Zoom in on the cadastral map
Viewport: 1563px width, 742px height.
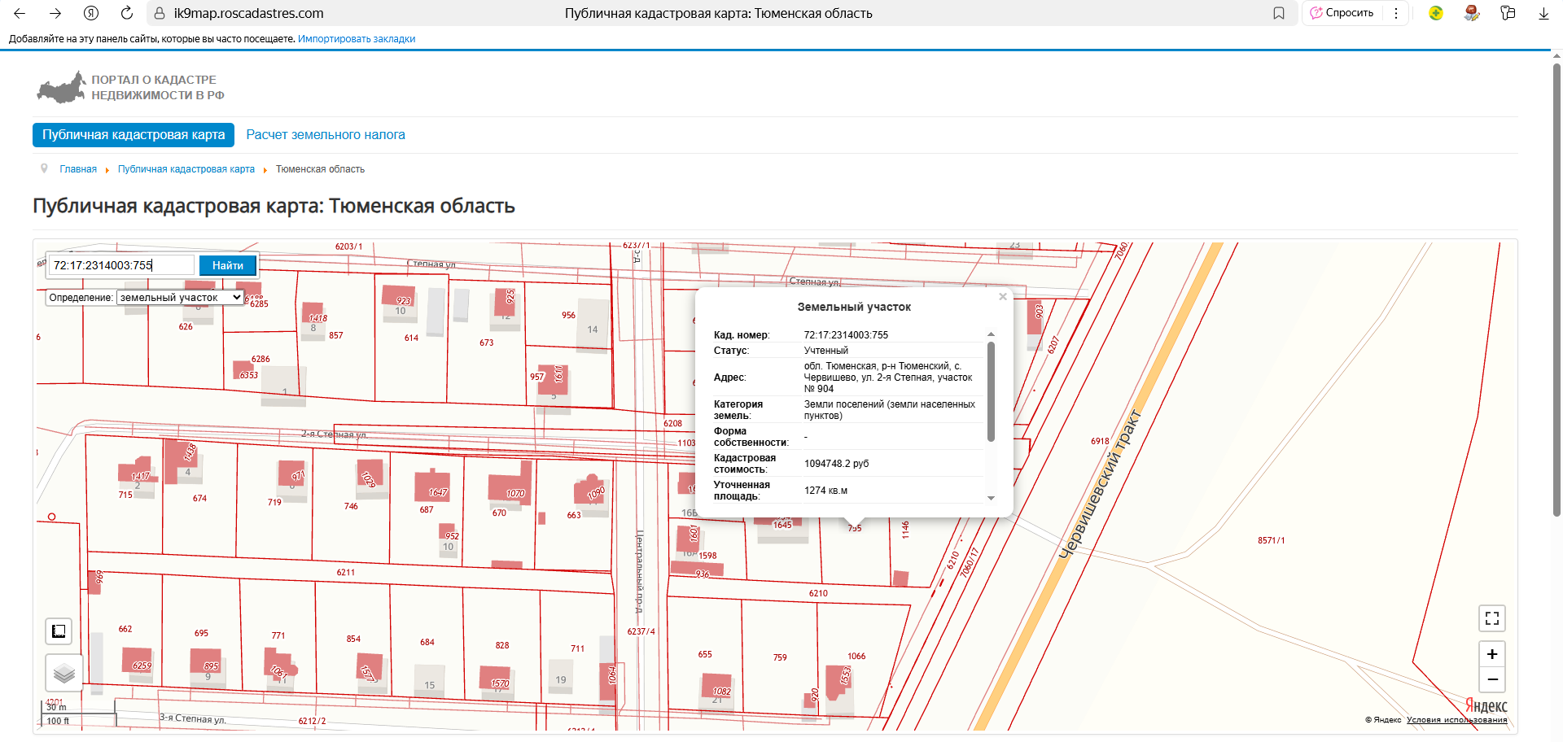pos(1491,654)
